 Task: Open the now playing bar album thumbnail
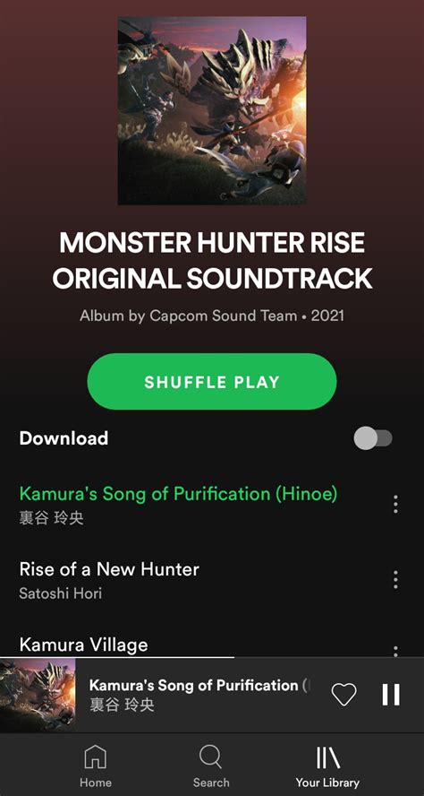pos(38,695)
